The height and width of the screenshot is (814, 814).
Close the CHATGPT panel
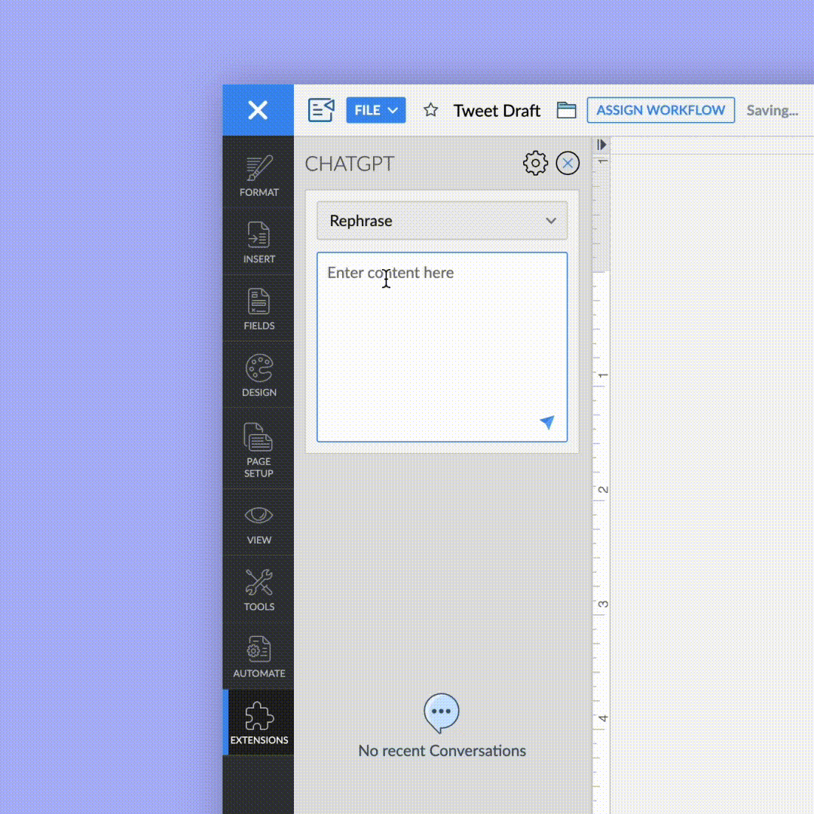(x=568, y=164)
